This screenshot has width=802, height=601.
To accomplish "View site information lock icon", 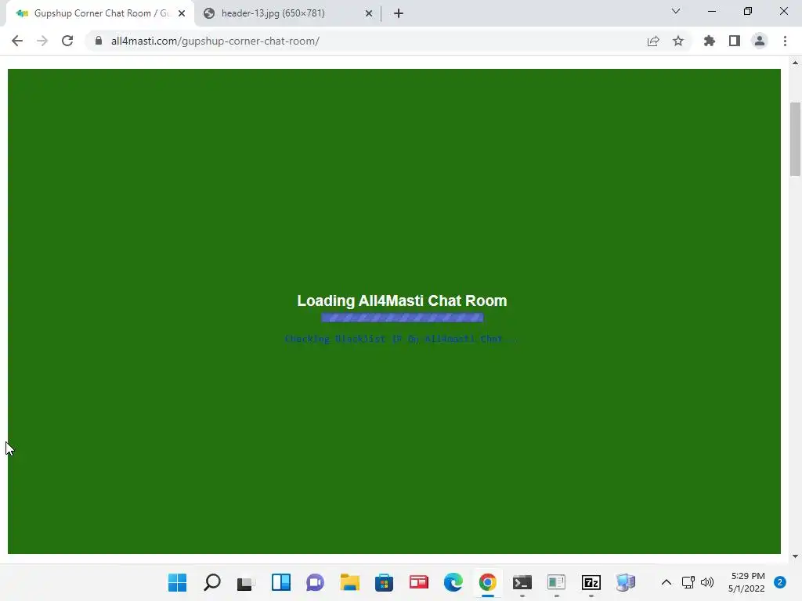I will coord(99,41).
